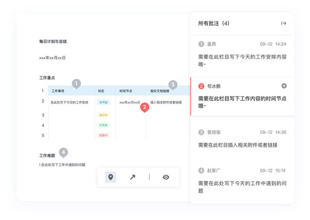Select the 未开始 status tag

[x=102, y=103]
